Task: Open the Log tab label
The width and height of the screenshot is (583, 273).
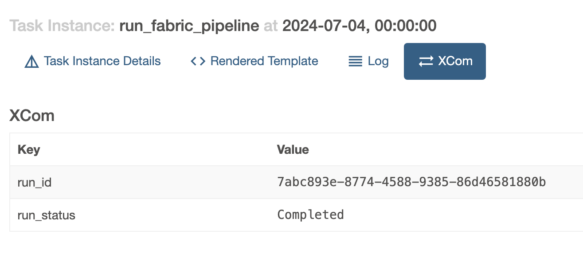Action: [x=378, y=61]
